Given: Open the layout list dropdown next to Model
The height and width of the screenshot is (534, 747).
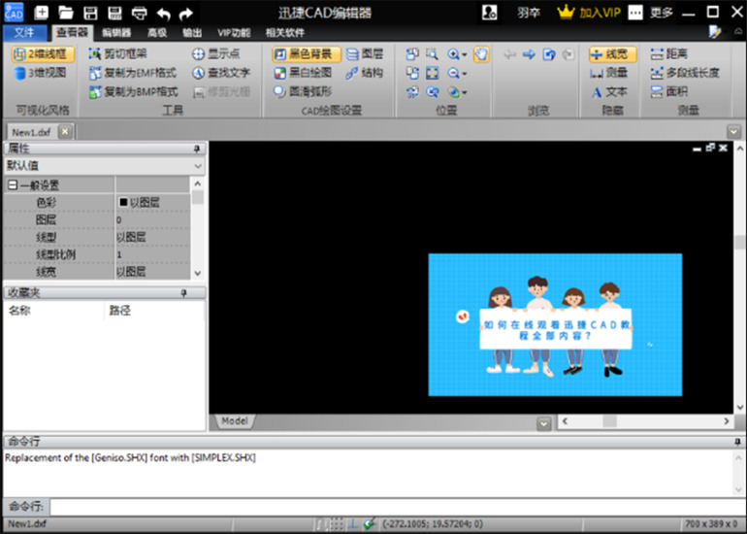Looking at the screenshot, I should (x=543, y=423).
